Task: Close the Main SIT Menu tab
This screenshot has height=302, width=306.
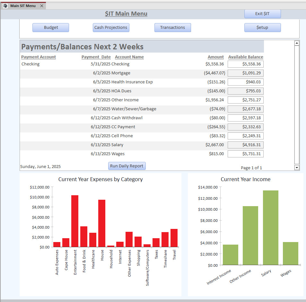Action: click(x=41, y=6)
